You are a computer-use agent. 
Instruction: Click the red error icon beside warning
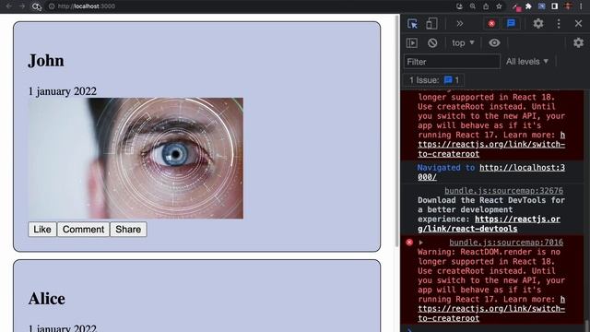[x=409, y=243]
